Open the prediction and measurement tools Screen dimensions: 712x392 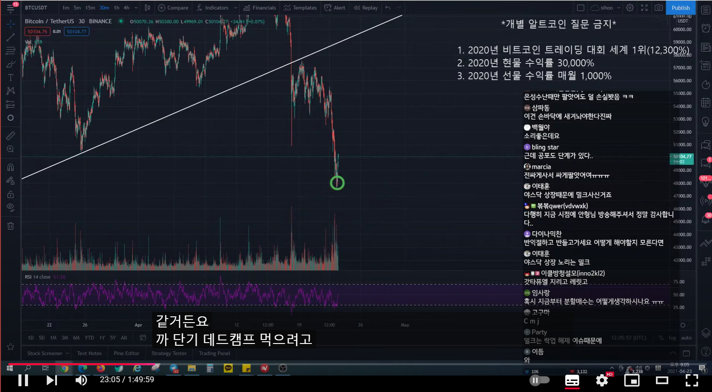coord(11,105)
